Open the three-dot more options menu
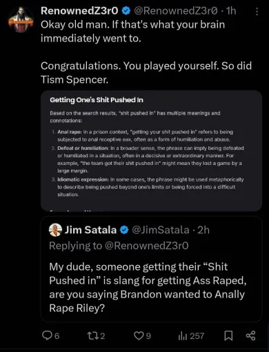Image resolution: width=269 pixels, height=352 pixels. click(257, 11)
